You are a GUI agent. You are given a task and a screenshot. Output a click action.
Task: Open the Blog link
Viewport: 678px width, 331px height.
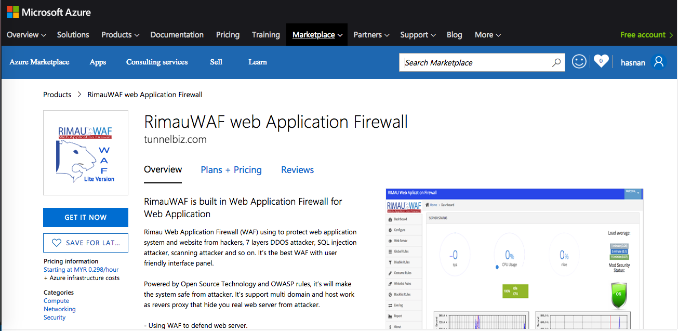(455, 35)
